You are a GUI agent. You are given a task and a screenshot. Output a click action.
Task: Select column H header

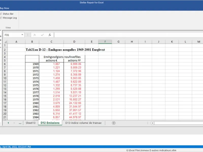132,42
